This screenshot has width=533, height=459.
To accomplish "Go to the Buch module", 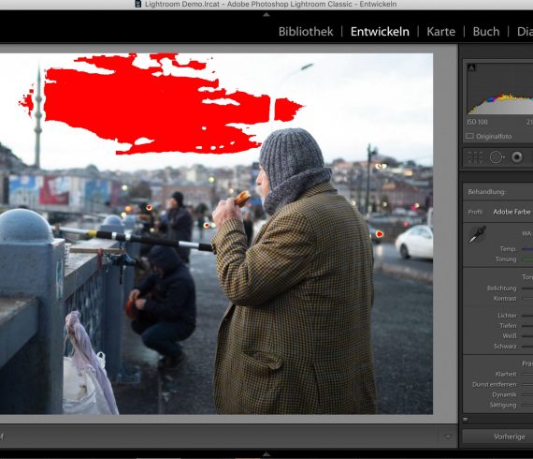I will (x=486, y=31).
